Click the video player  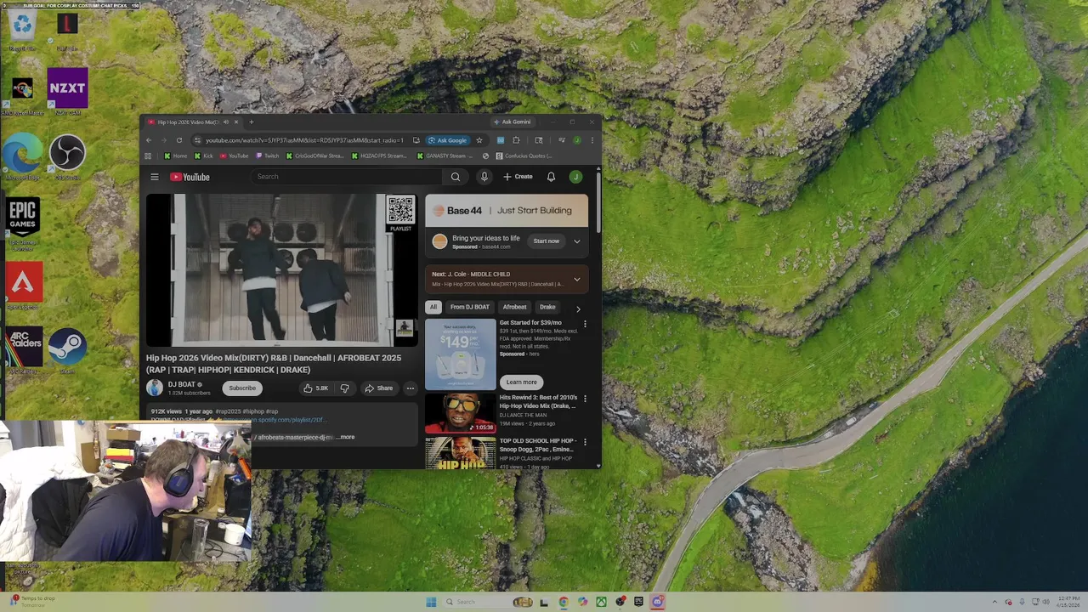281,270
